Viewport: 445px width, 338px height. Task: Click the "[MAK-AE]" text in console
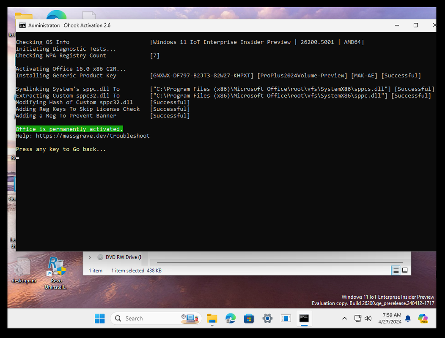[364, 76]
